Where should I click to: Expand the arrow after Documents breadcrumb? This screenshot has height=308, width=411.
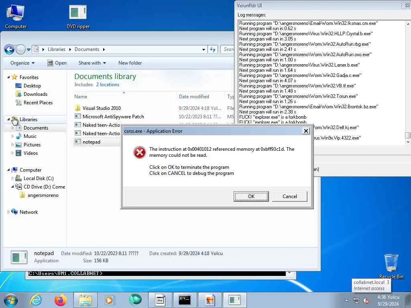(x=104, y=49)
